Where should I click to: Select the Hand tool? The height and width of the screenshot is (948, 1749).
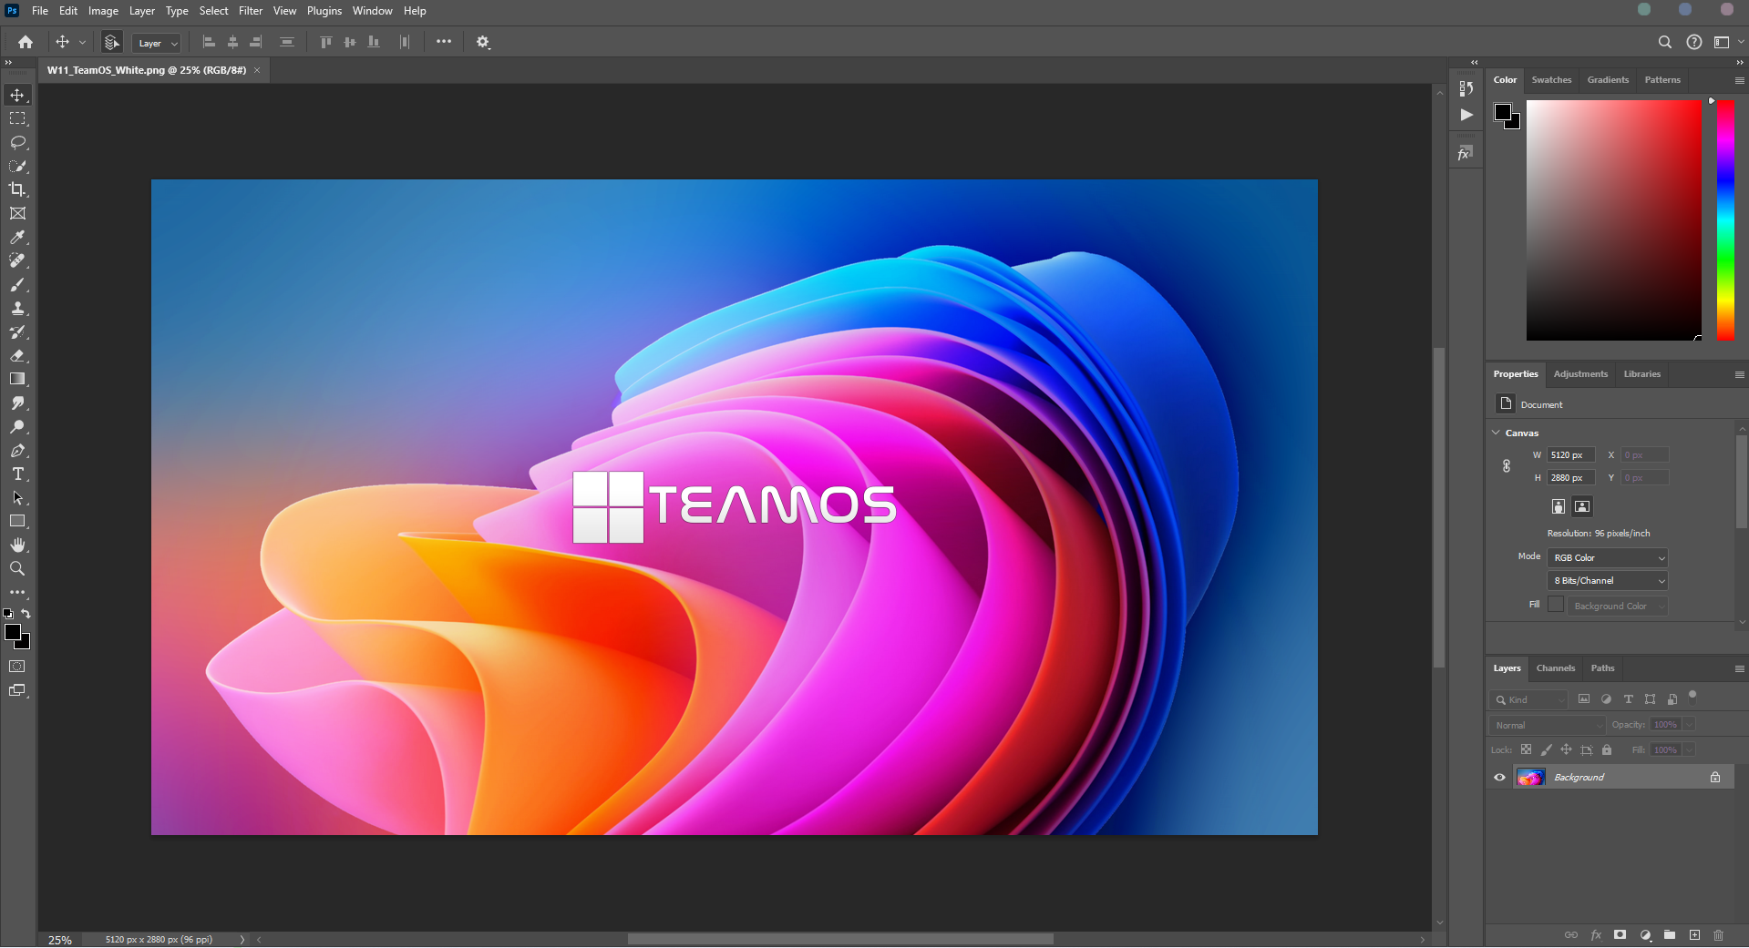pos(17,545)
